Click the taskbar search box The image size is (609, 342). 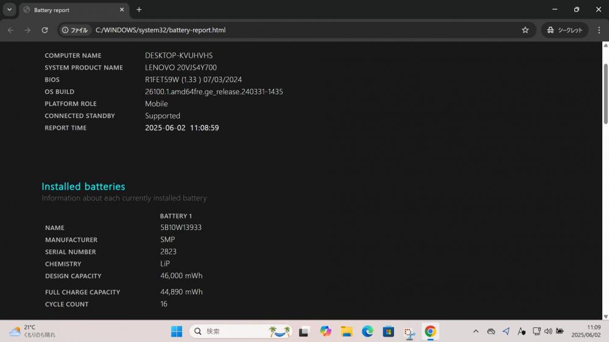(x=241, y=331)
